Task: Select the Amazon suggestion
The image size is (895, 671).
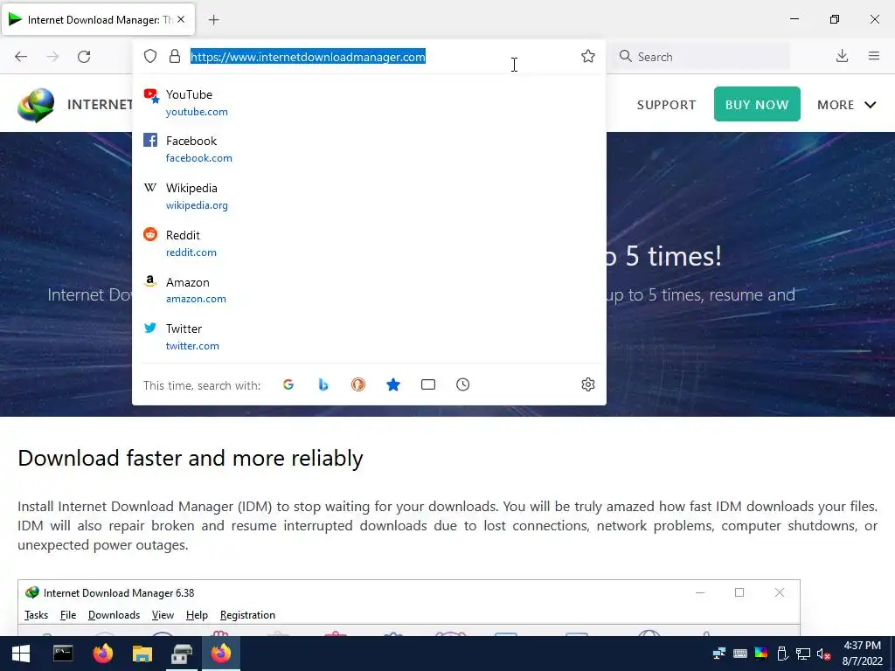Action: [369, 290]
